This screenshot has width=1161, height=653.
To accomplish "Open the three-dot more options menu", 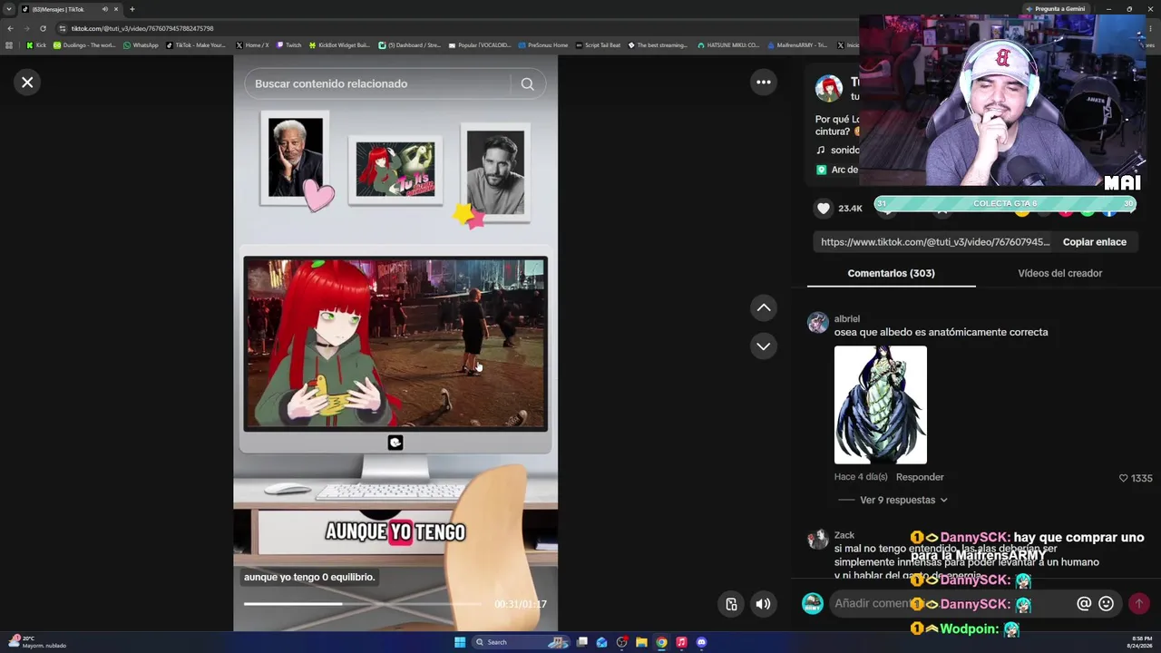I will coord(764,83).
